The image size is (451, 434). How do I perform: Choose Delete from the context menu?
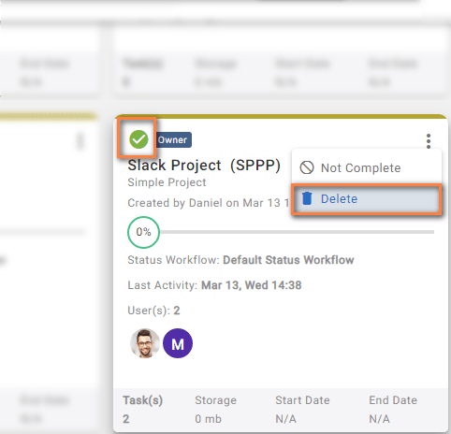367,199
